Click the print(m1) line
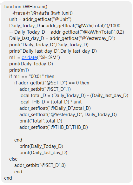 (19, 70)
